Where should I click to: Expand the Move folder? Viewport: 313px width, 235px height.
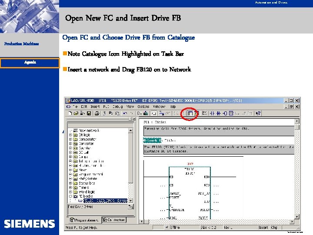click(70, 170)
